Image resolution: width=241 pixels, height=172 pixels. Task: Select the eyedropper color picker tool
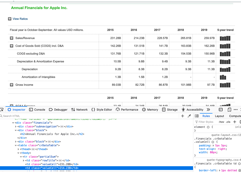coord(189,116)
